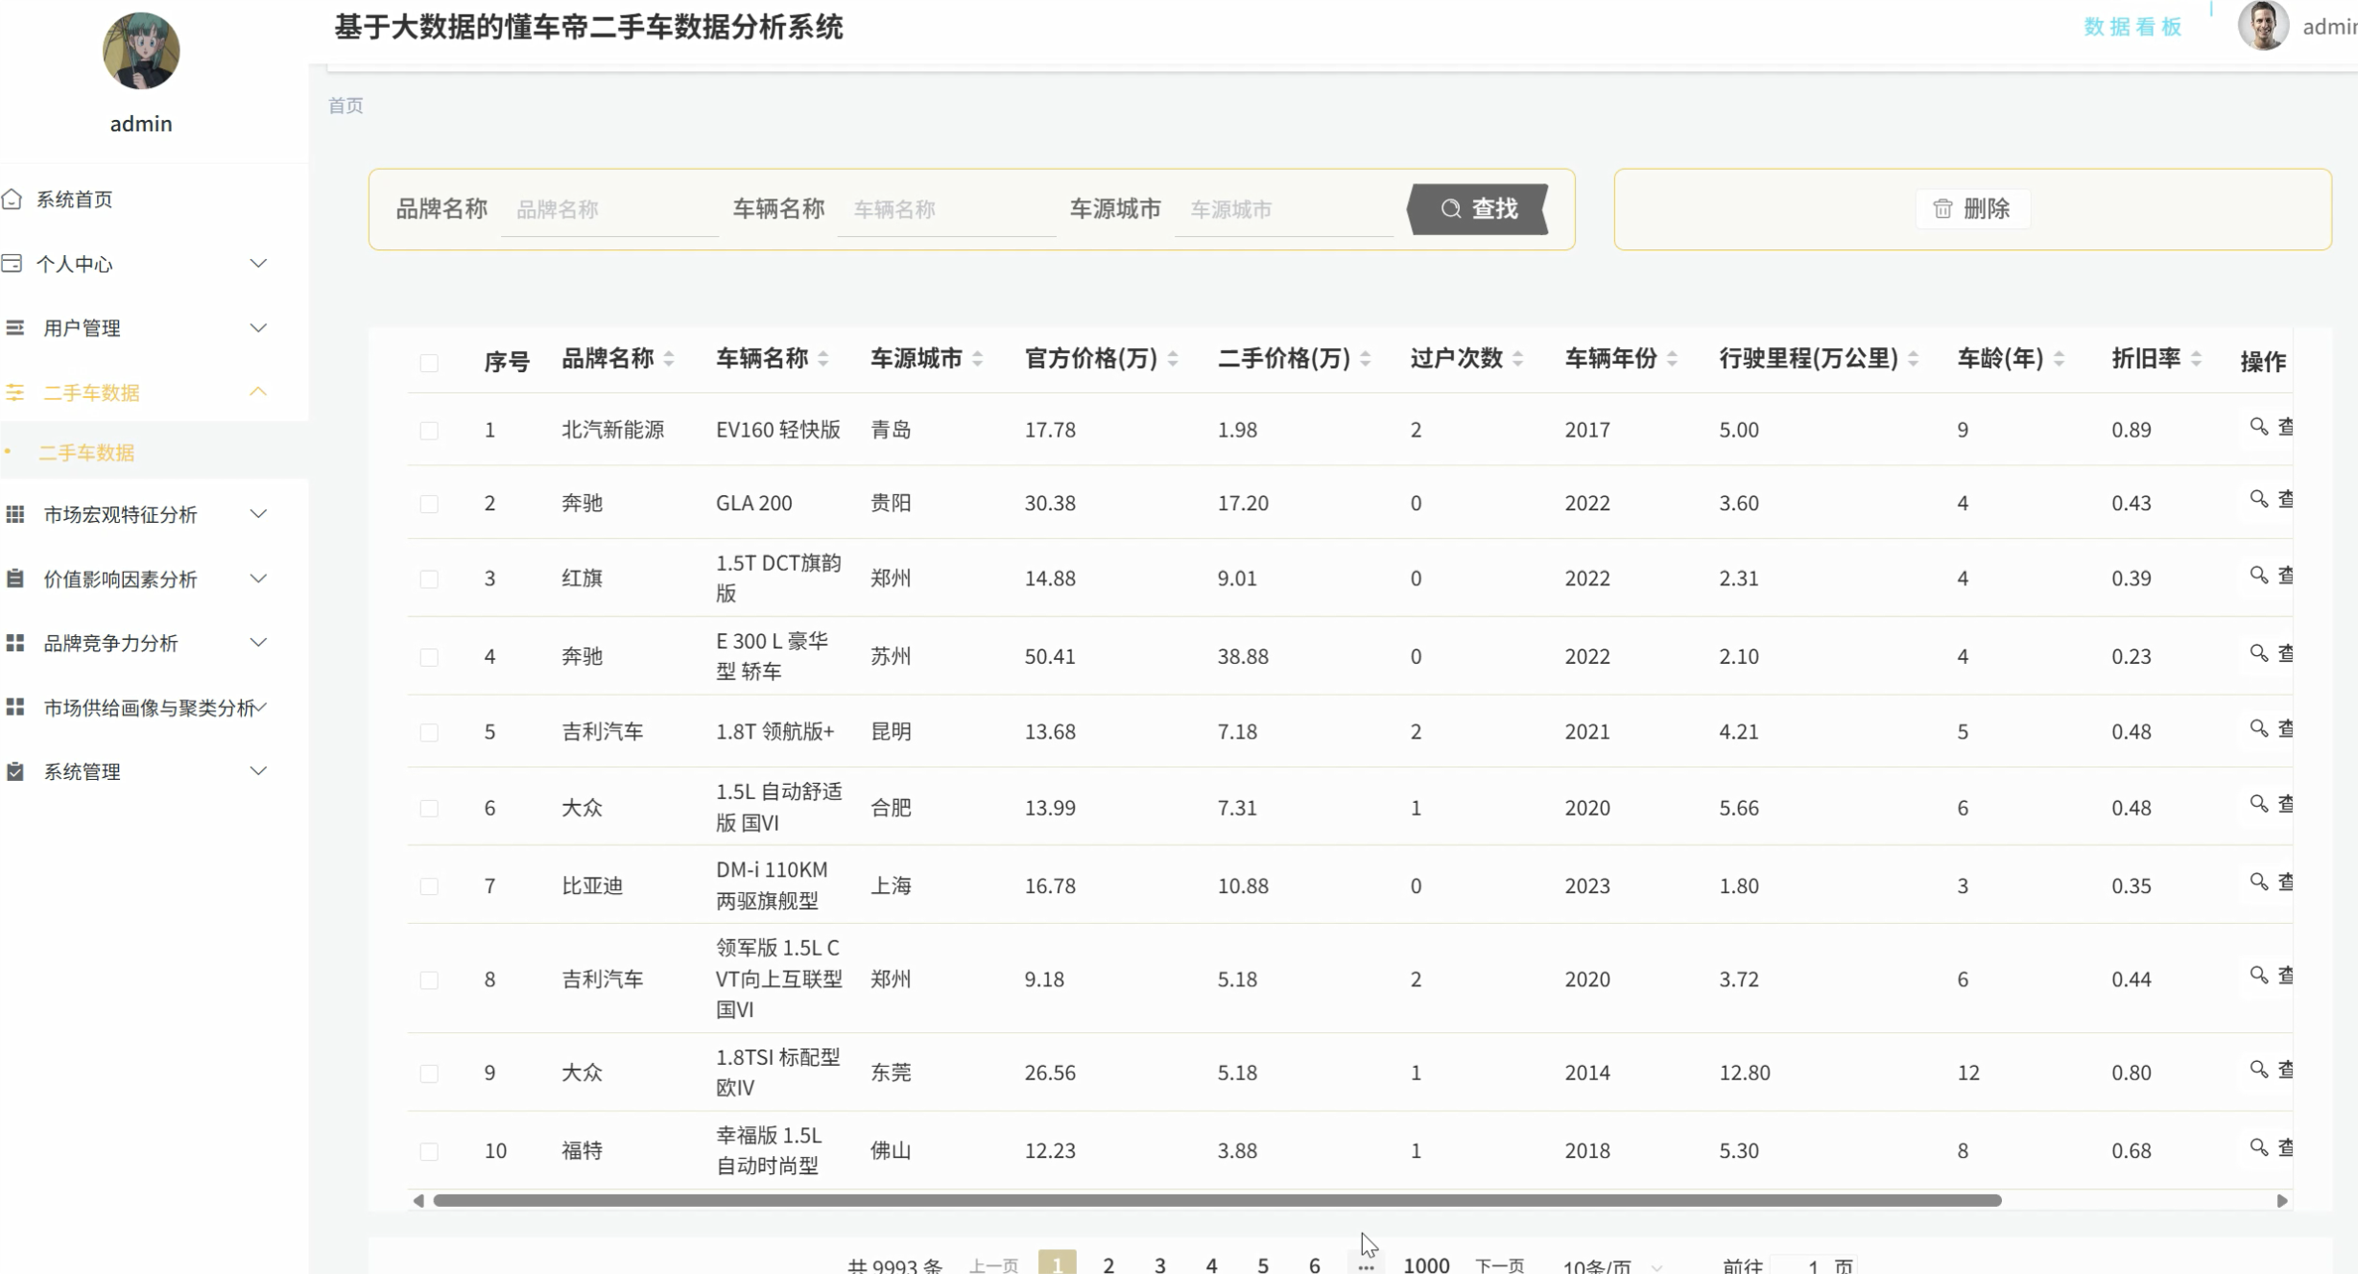Viewport: 2358px width, 1274px height.
Task: Click the 查找 search button
Action: [x=1478, y=208]
